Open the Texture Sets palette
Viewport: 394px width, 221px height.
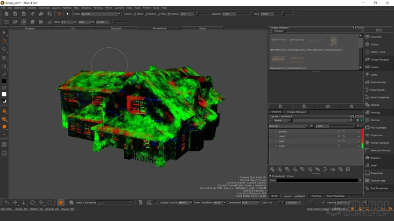[377, 180]
